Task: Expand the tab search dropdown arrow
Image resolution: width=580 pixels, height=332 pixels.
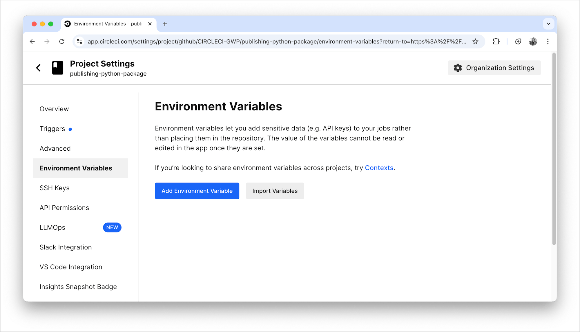Action: pos(548,24)
